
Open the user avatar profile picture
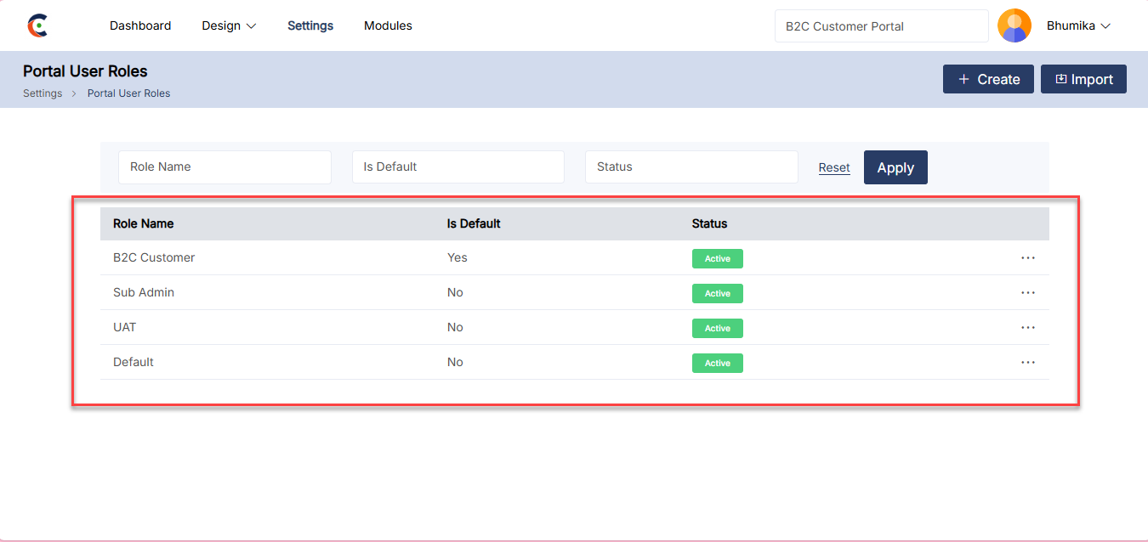(1014, 25)
